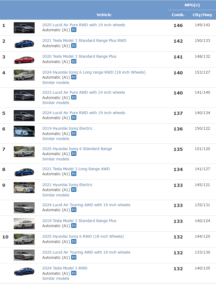
Task: Select EV badge under 2024 Tesla Model 3 RWD
Action: 73,273
